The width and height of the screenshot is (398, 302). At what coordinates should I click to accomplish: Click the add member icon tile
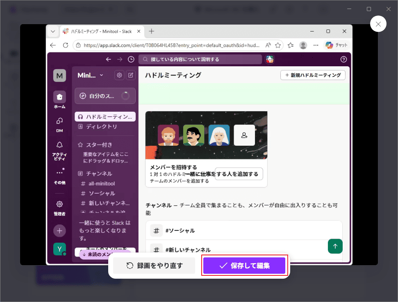click(244, 135)
